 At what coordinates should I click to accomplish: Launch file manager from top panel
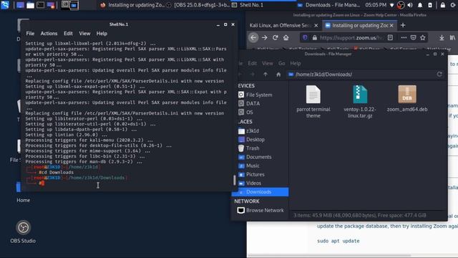pyautogui.click(x=30, y=5)
